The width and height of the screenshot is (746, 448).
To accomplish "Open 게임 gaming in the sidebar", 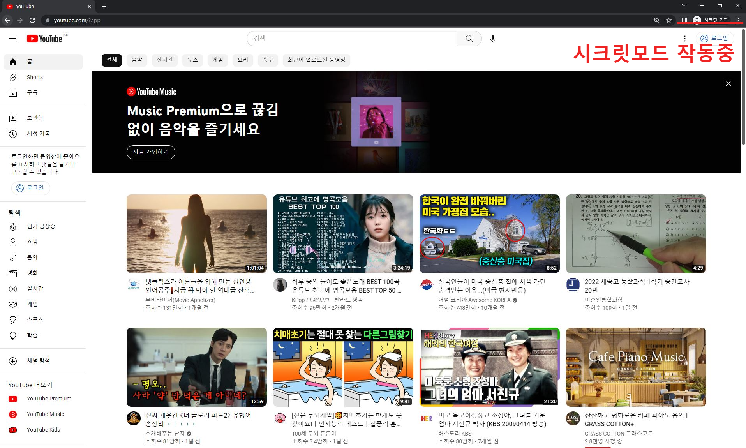I will [43, 304].
